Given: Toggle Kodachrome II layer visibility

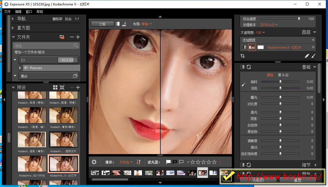Looking at the screenshot, I should click(244, 47).
